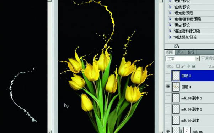Click the "图层 3" layer name
The width and height of the screenshot is (214, 133).
186,76
